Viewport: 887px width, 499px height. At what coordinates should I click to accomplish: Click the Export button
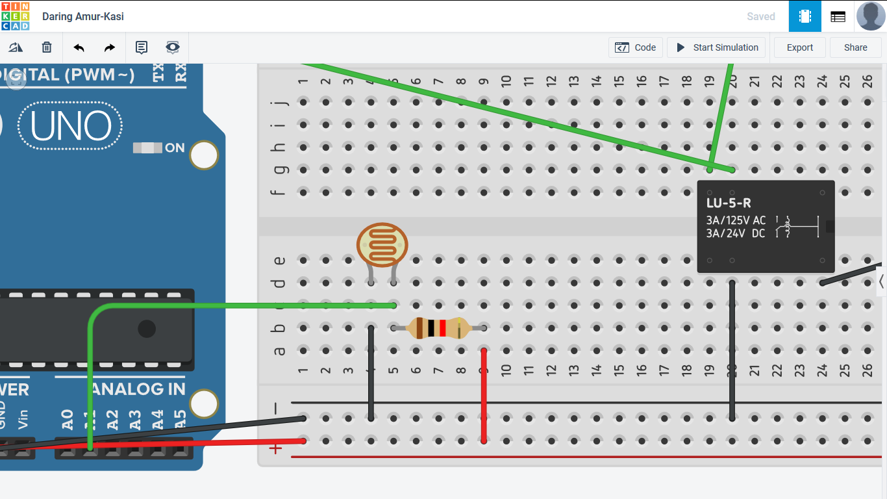(x=799, y=47)
